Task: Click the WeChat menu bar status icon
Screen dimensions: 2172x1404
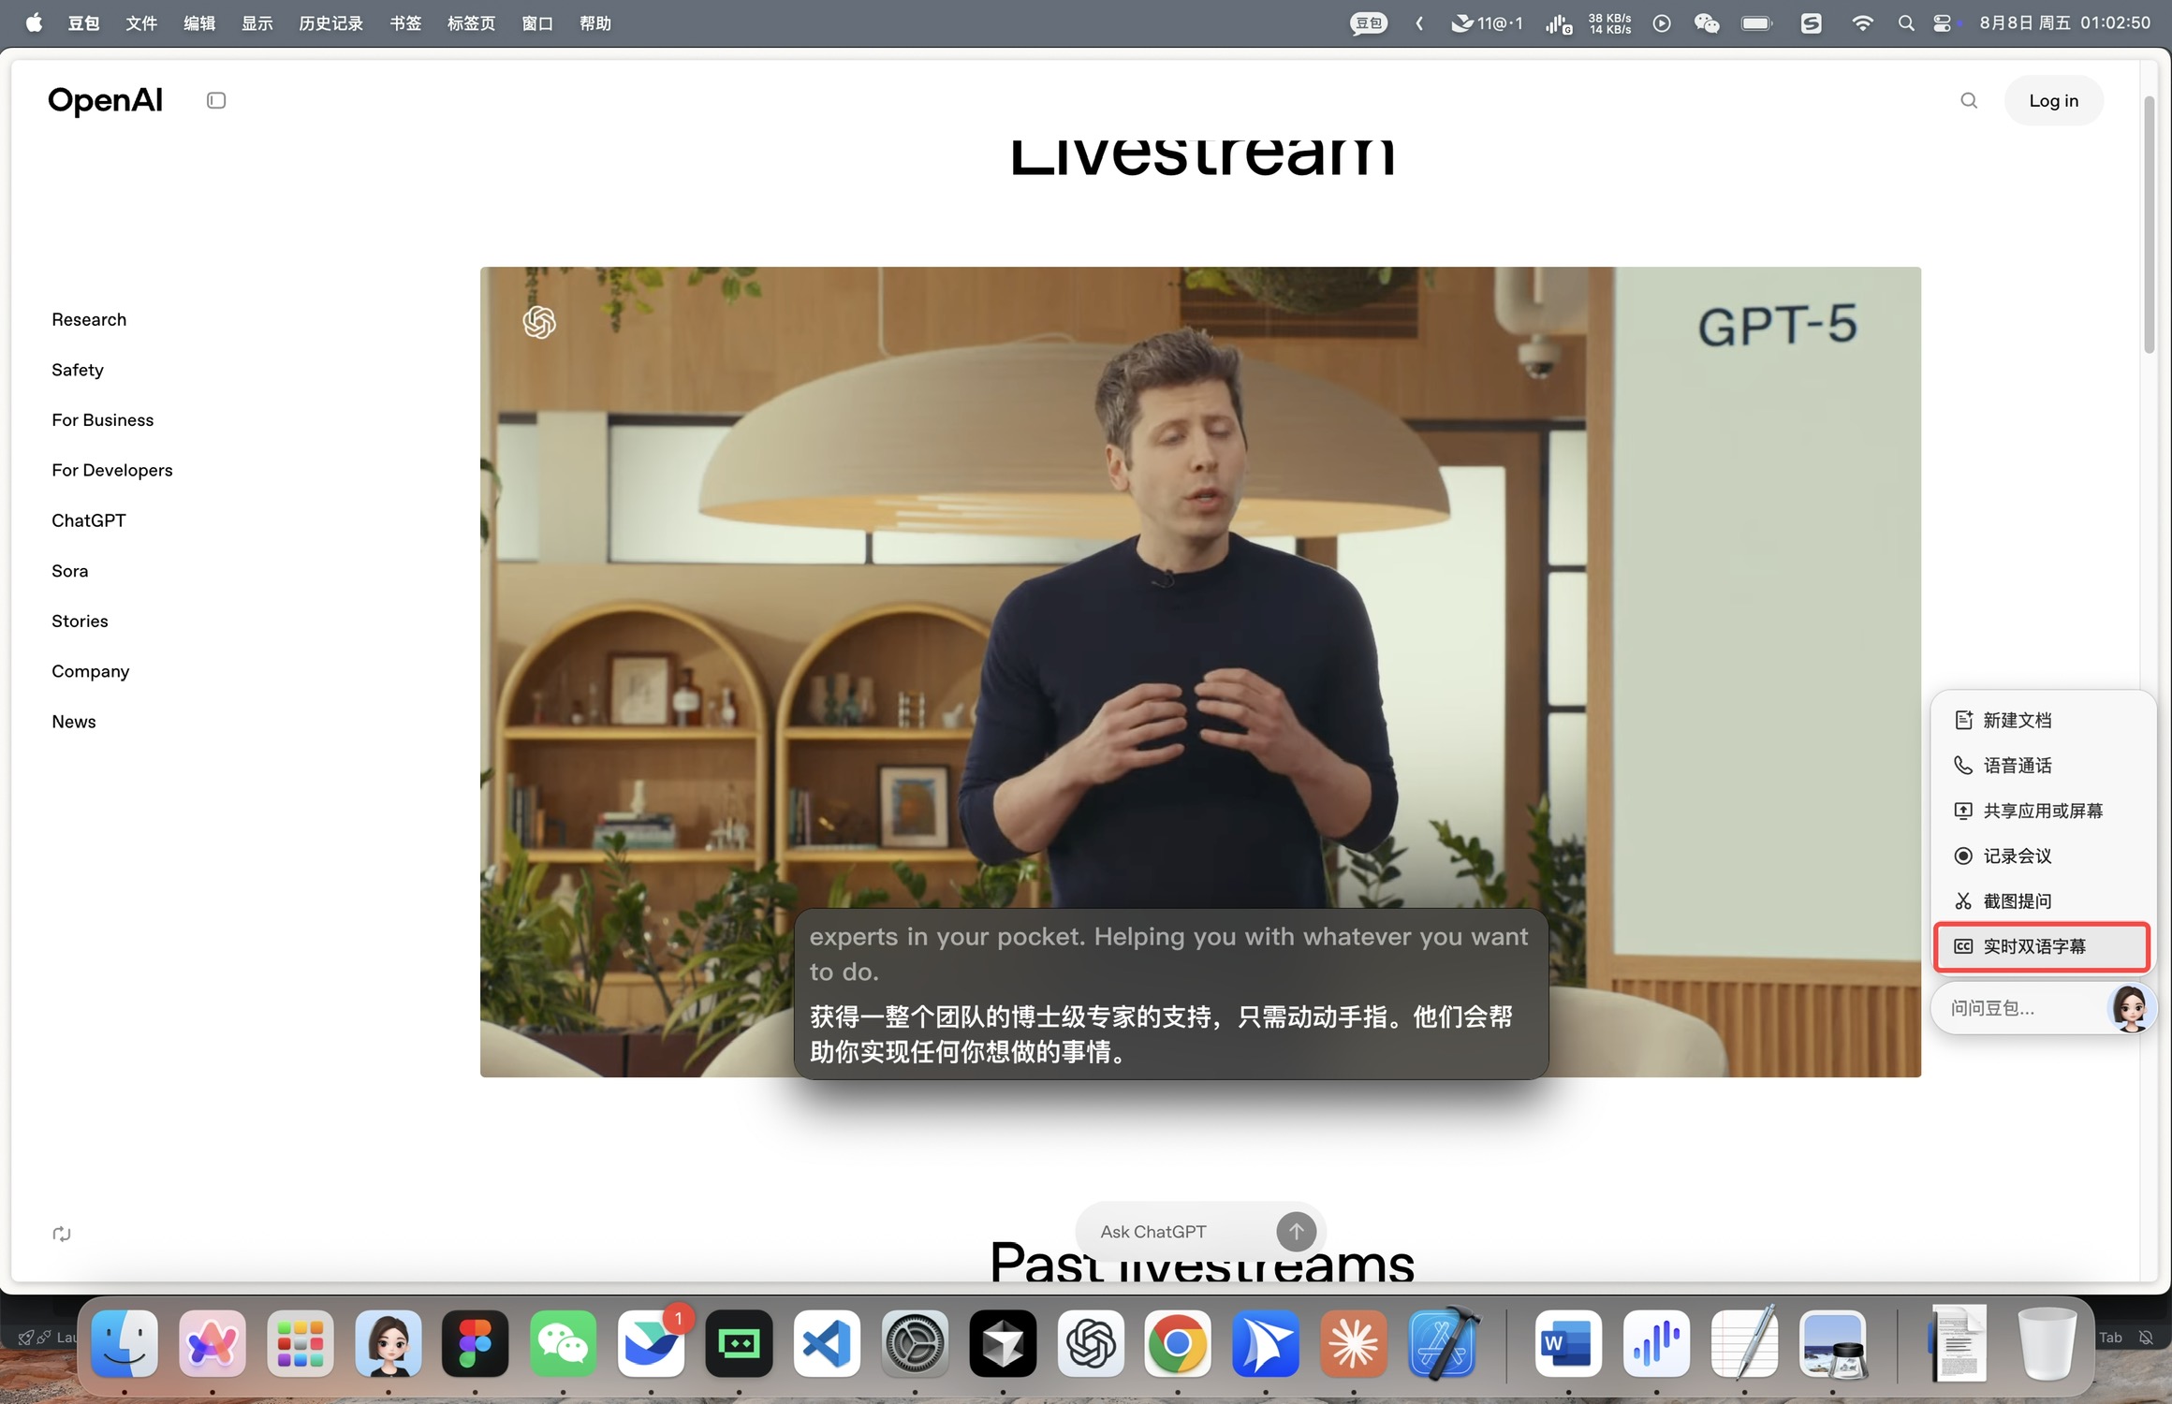Action: pyautogui.click(x=1706, y=23)
